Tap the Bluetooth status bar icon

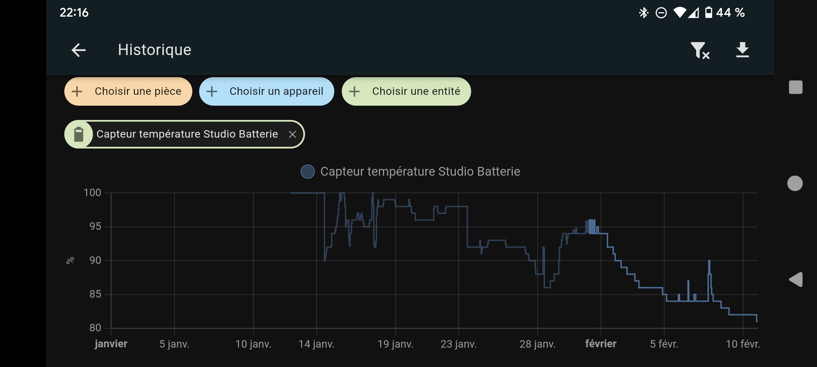(643, 13)
